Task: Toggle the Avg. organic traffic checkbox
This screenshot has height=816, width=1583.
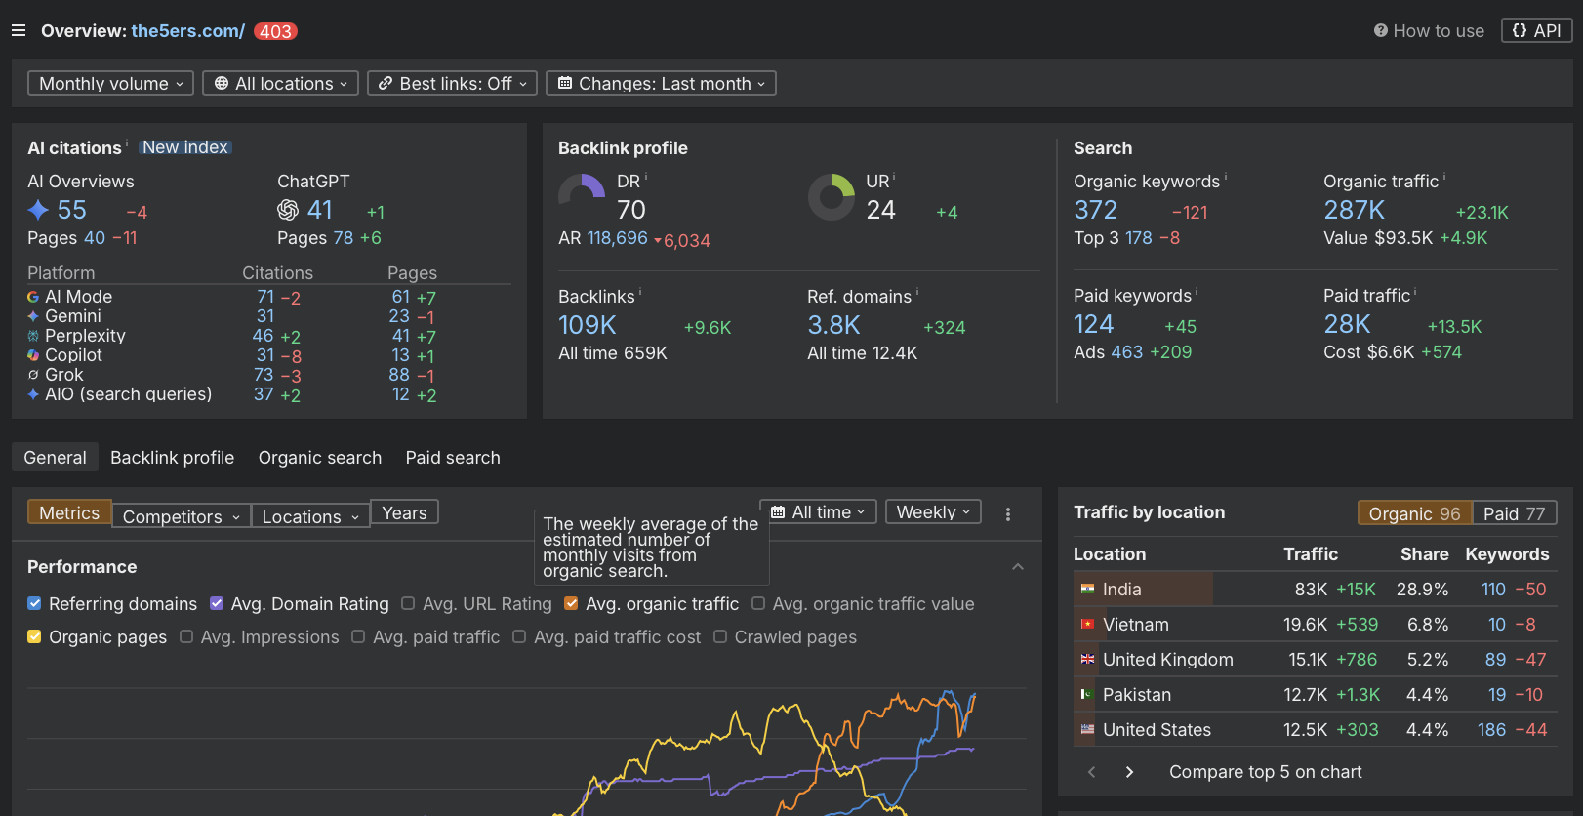Action: [571, 604]
